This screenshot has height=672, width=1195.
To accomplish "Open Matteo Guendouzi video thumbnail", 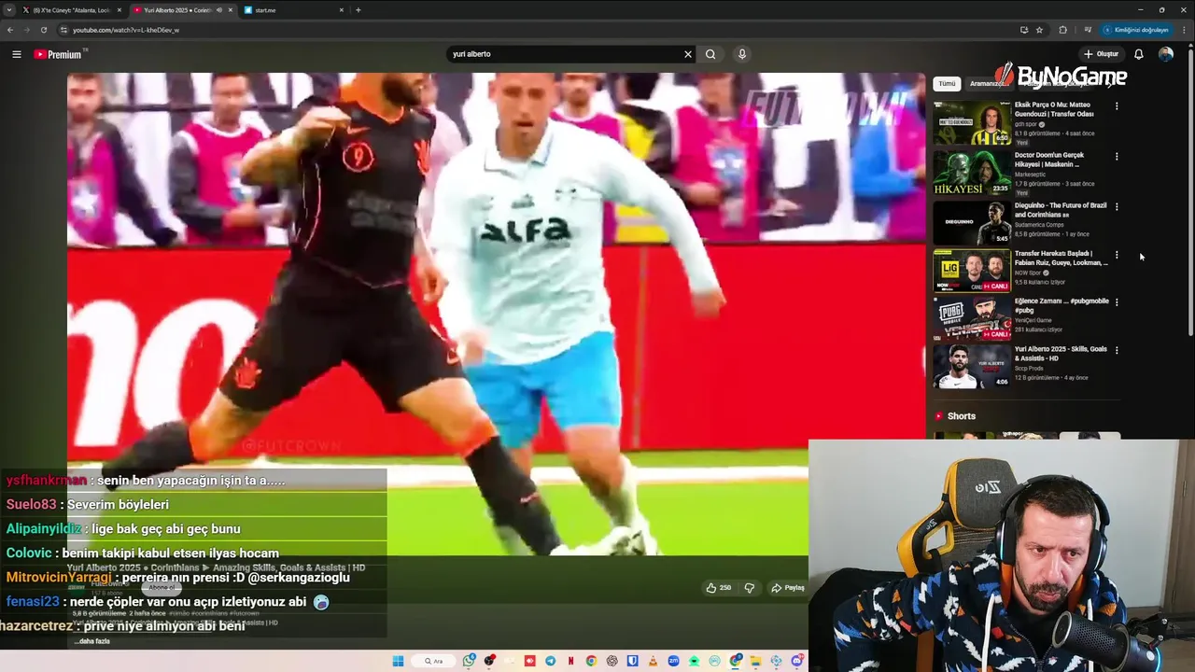I will point(972,123).
